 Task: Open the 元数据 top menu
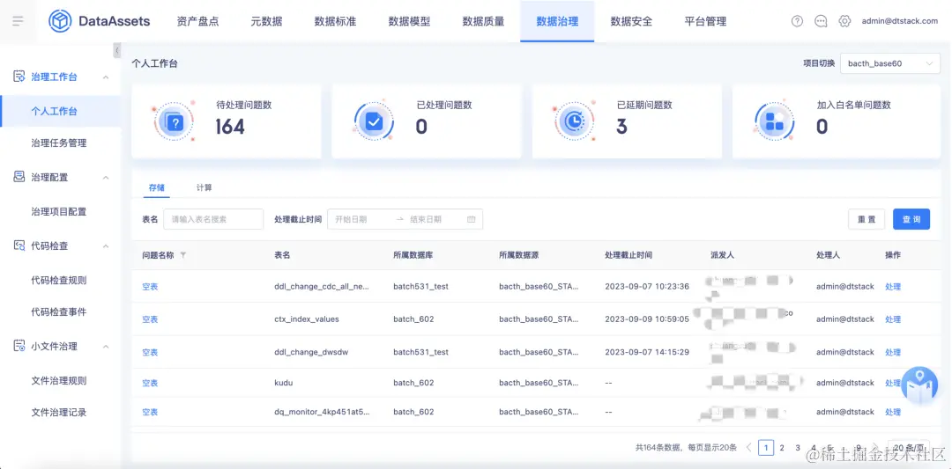point(266,21)
